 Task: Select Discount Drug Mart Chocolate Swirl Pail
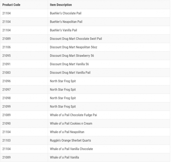pyautogui.click(x=76, y=39)
